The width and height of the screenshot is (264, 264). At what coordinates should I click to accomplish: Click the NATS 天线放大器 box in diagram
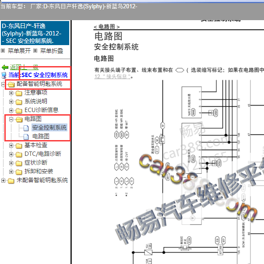(192, 102)
